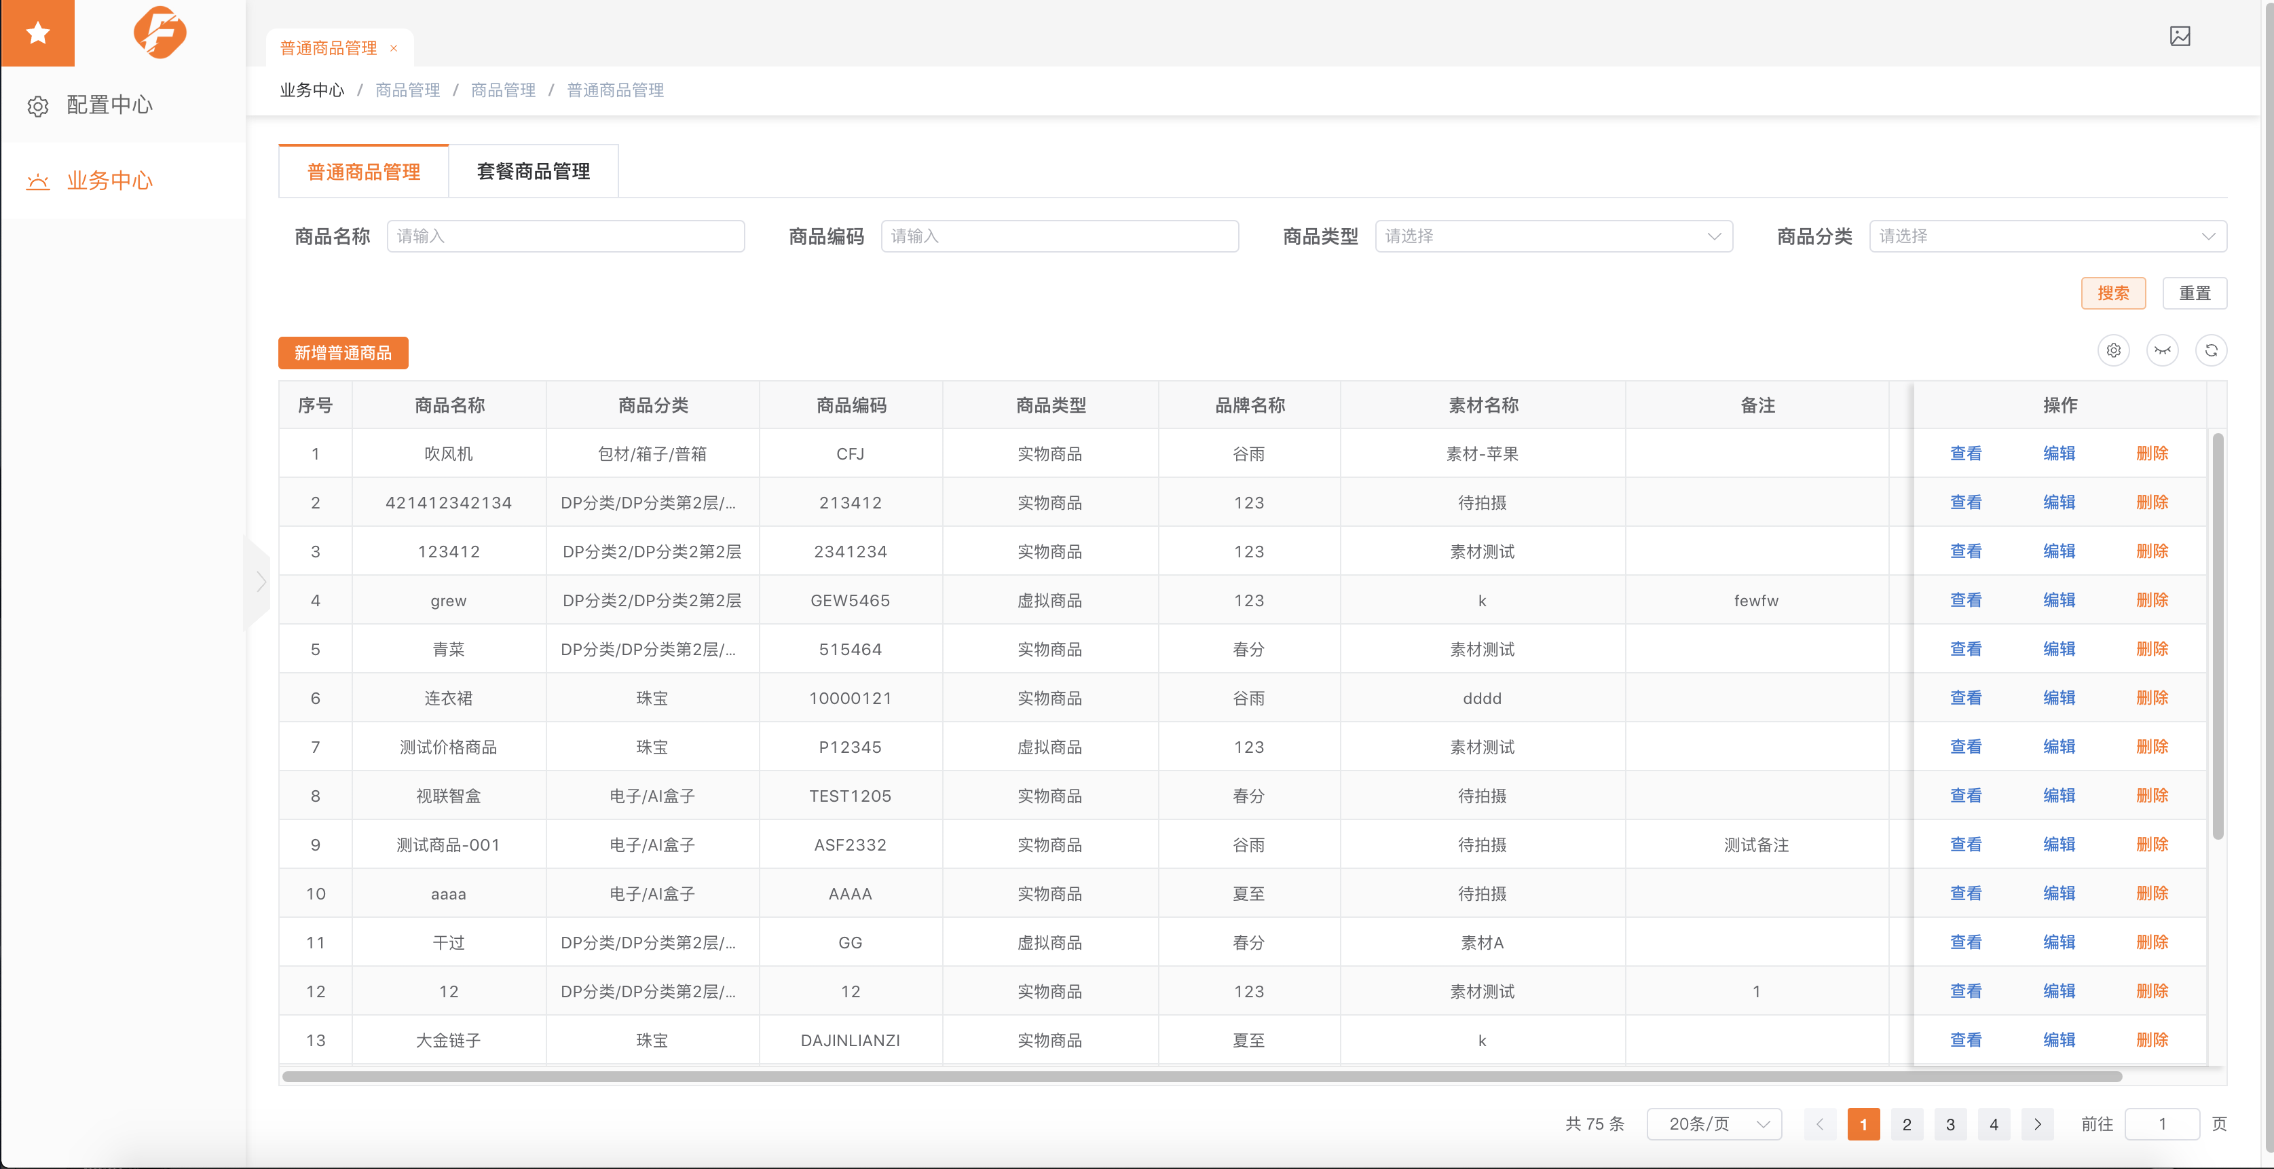Delete the 吹风机 product row
Image resolution: width=2274 pixels, height=1169 pixels.
pyautogui.click(x=2152, y=454)
